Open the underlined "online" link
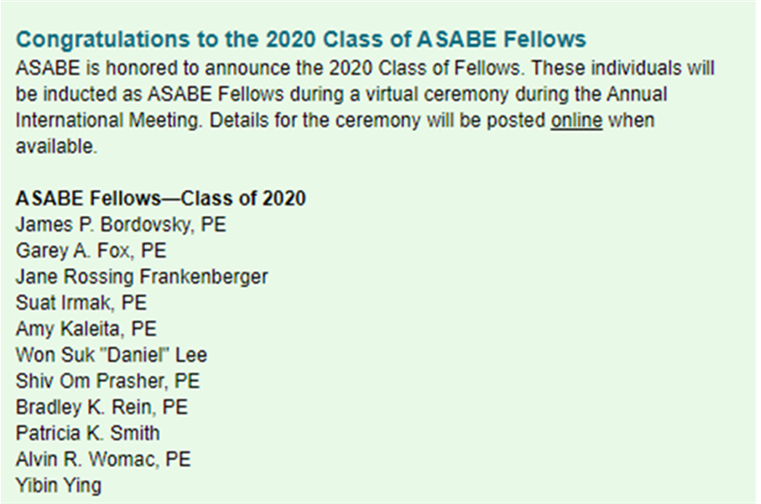 click(576, 120)
